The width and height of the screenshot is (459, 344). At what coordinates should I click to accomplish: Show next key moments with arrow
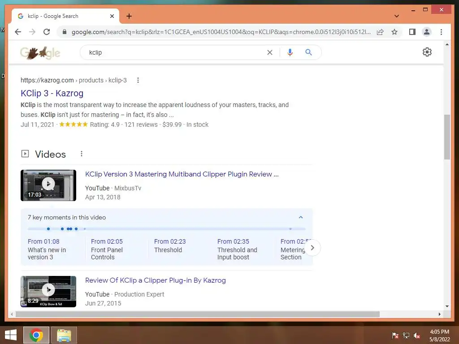(x=312, y=248)
